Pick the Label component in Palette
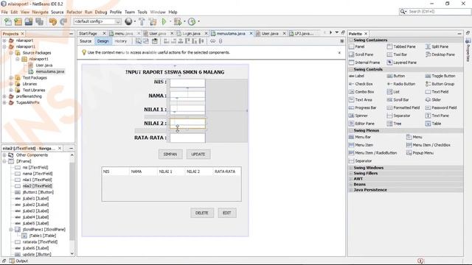 357,76
